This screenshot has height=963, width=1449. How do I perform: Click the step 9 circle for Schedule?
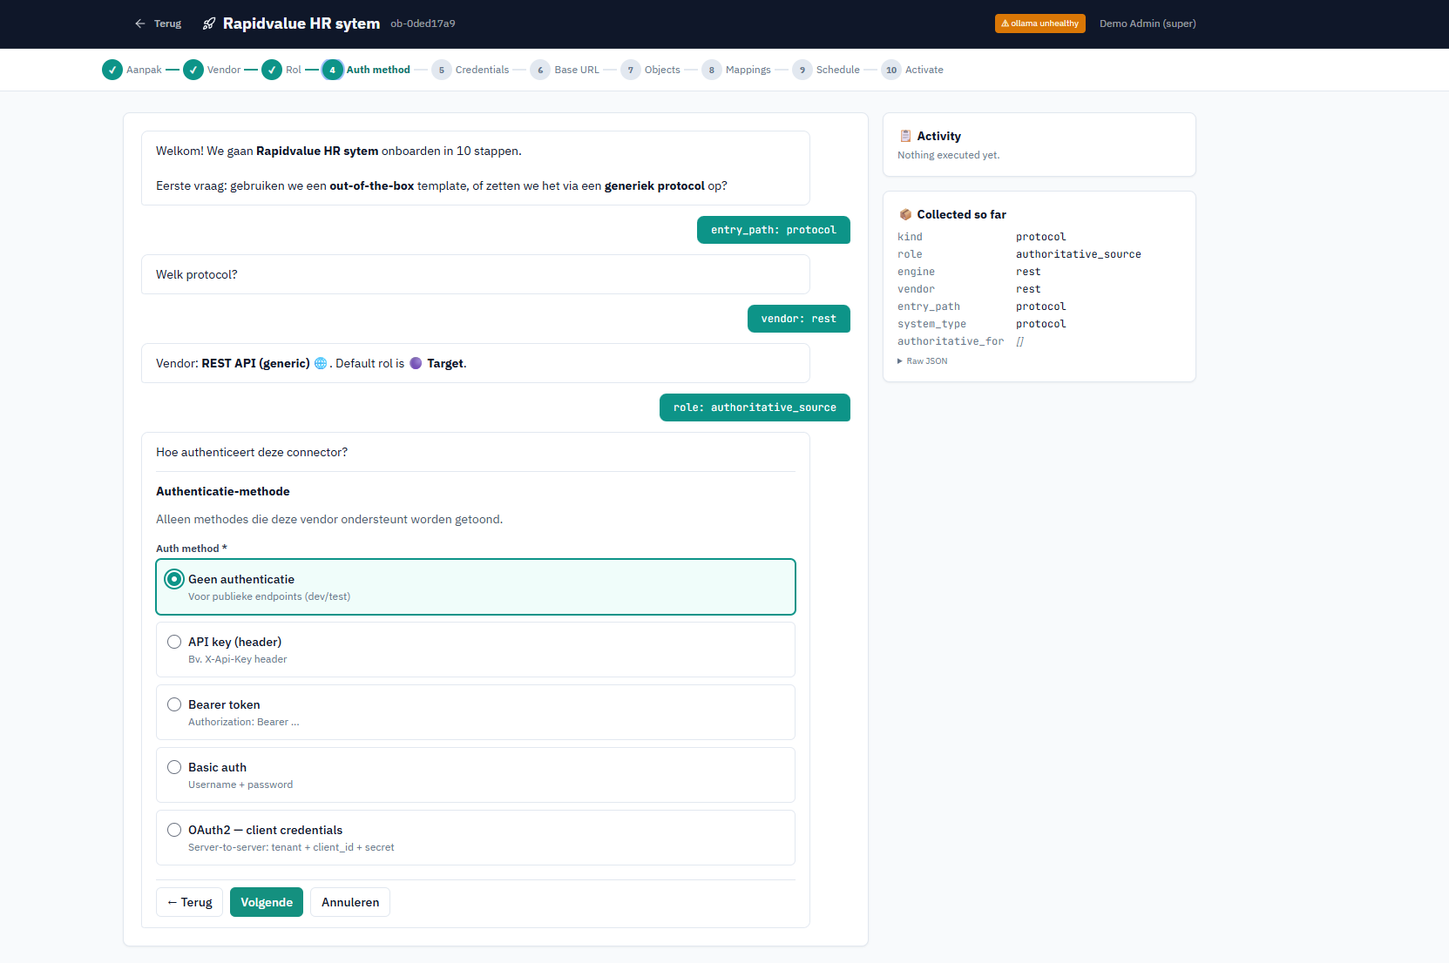[x=802, y=70]
